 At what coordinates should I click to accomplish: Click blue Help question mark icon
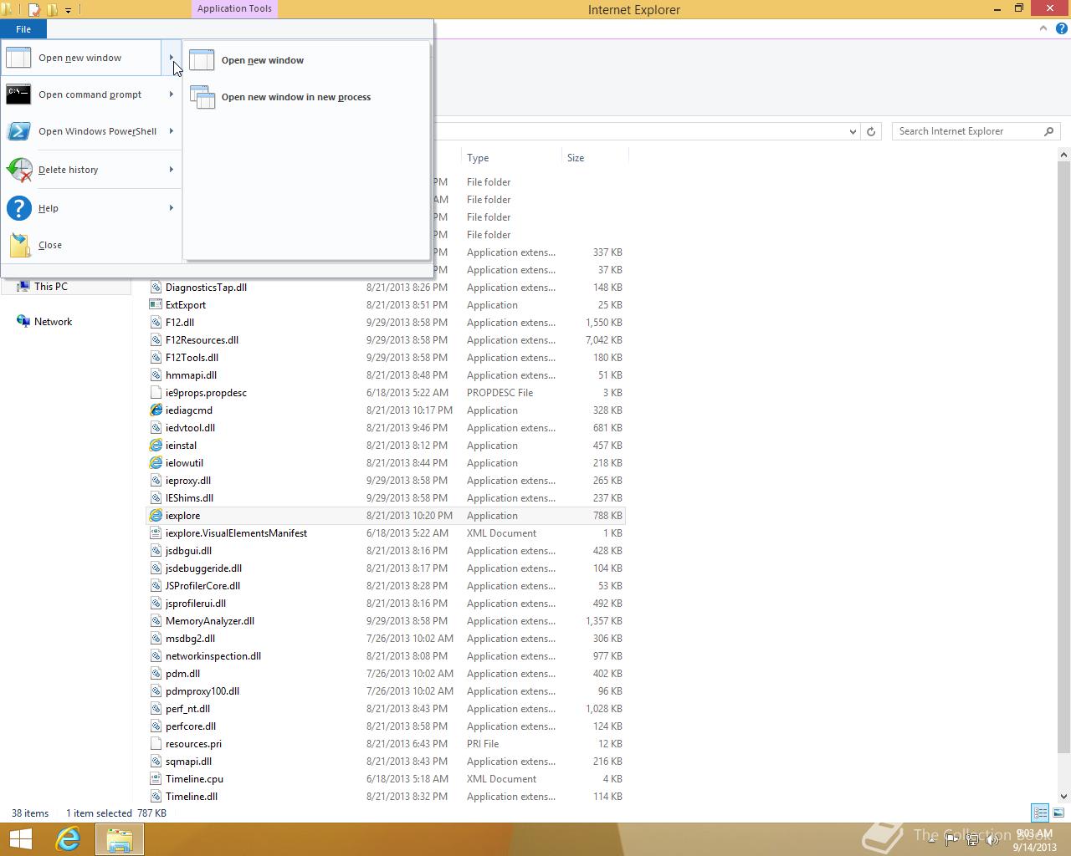point(18,208)
